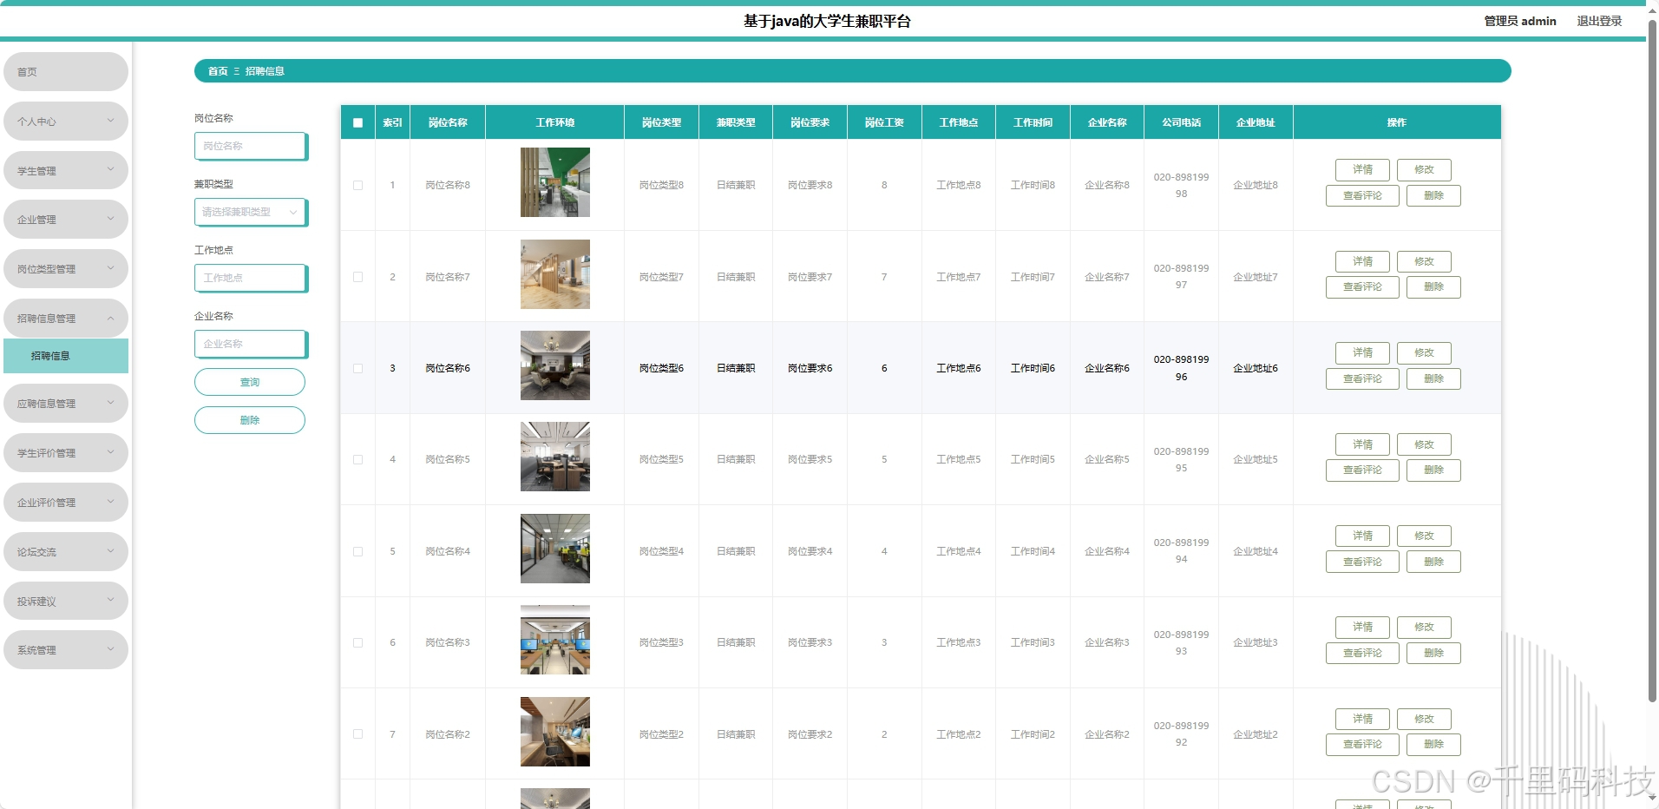Click 修改 for 岗位名称7 row
This screenshot has width=1659, height=809.
(1424, 261)
